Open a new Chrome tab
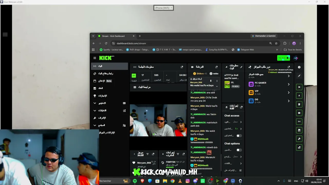This screenshot has width=329, height=185. point(140,36)
